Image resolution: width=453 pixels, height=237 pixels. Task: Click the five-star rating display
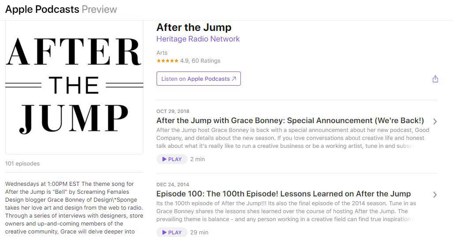coord(167,61)
